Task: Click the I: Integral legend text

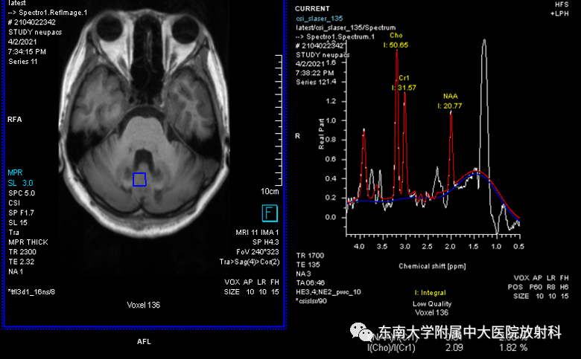Action: click(x=431, y=293)
